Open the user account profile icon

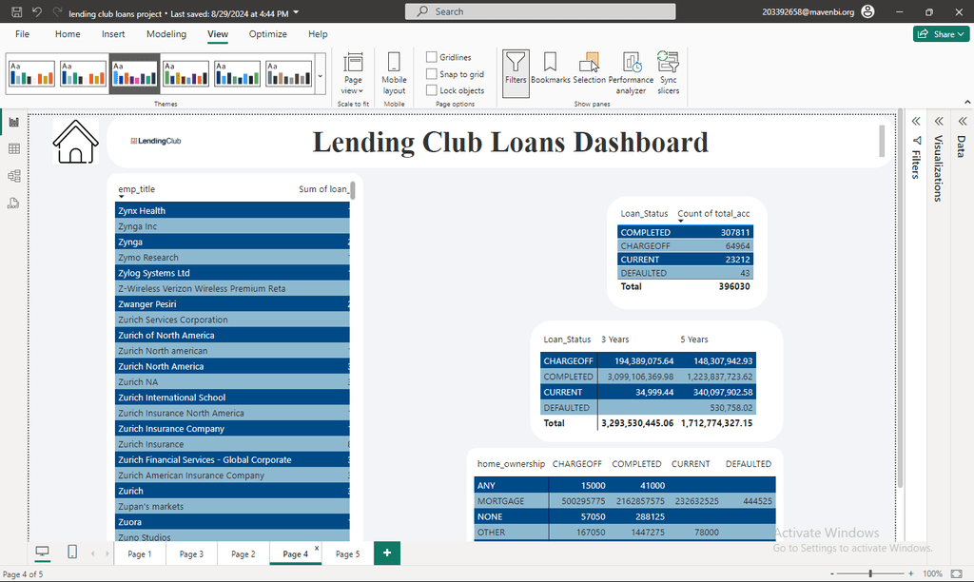[868, 11]
